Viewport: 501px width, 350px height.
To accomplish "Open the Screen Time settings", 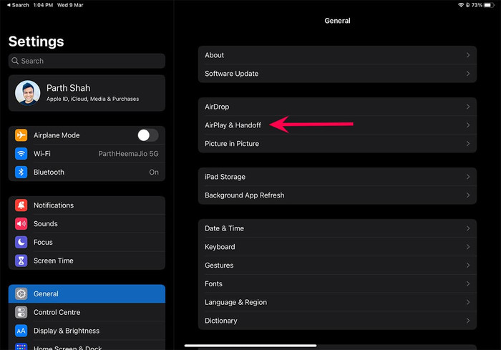I will (x=87, y=261).
